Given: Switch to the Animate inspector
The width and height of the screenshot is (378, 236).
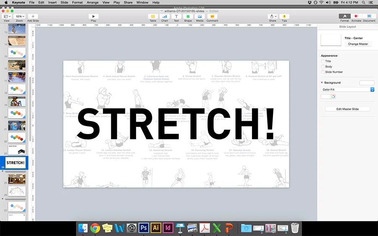Looking at the screenshot, I should click(356, 16).
